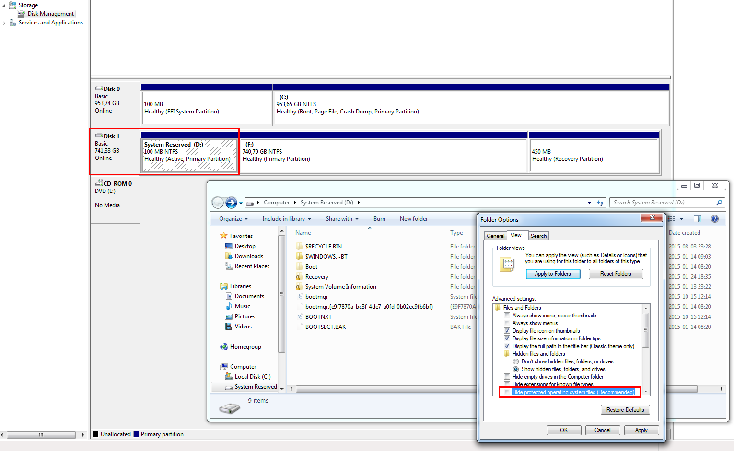The image size is (734, 451).
Task: Open the Boot folder
Action: pyautogui.click(x=311, y=267)
